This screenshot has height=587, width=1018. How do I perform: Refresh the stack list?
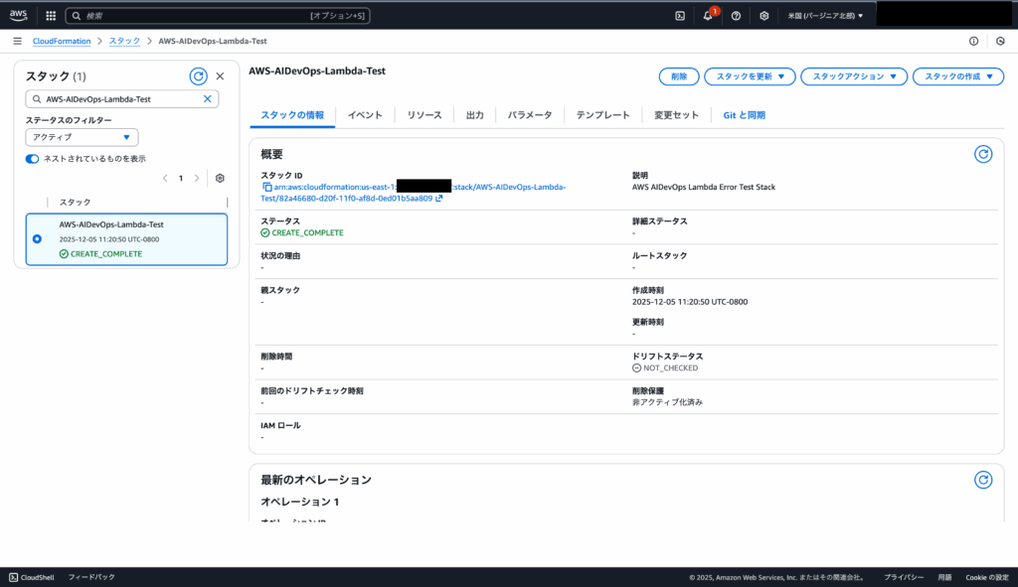(198, 75)
